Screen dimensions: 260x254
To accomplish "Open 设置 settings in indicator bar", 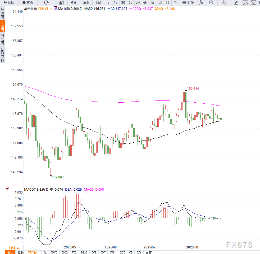I will [149, 252].
